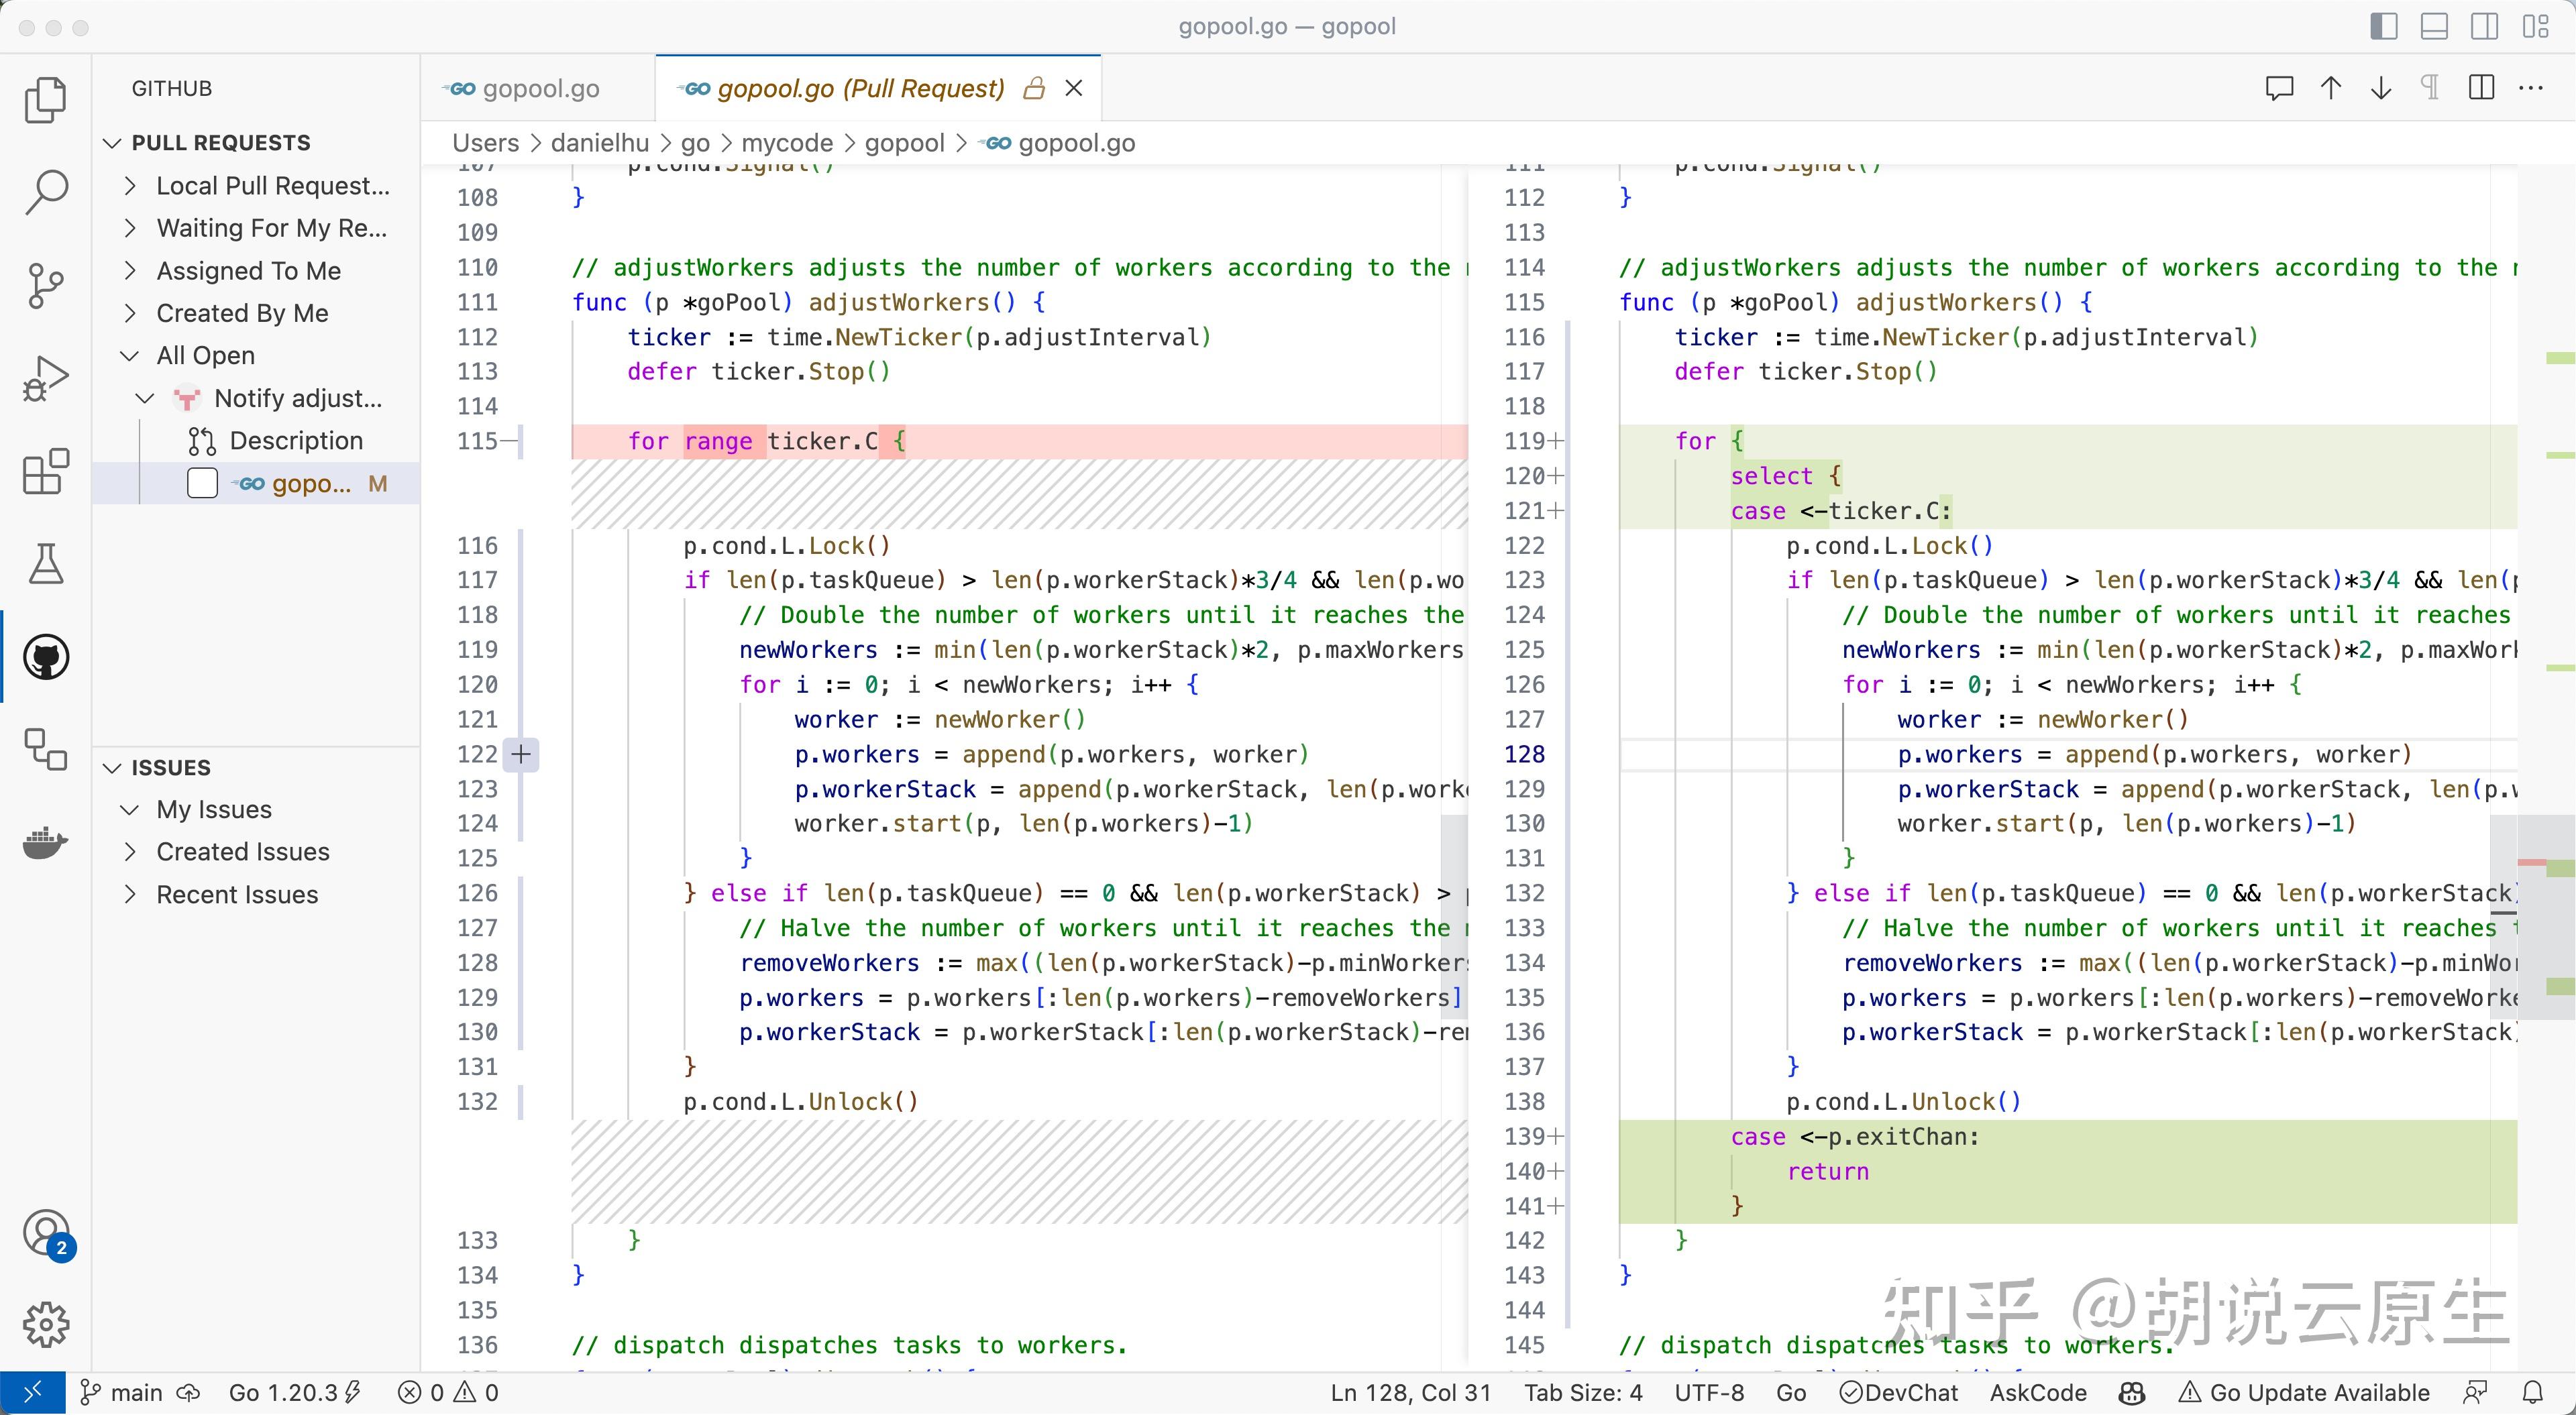Click the add comment icon in editor toolbar
This screenshot has width=2576, height=1415.
2279,88
